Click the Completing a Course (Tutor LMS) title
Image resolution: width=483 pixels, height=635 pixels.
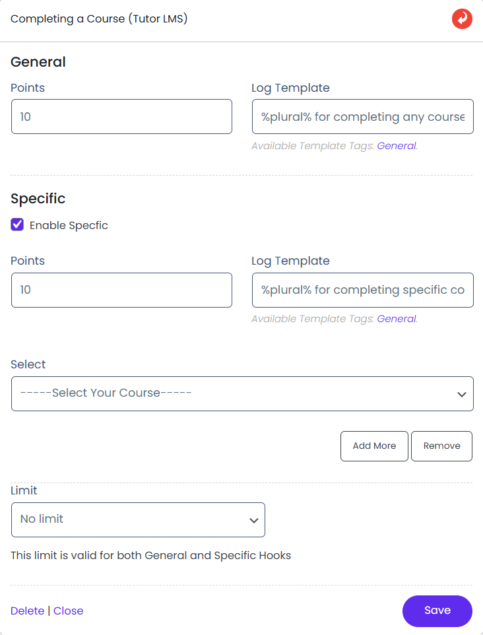point(99,18)
